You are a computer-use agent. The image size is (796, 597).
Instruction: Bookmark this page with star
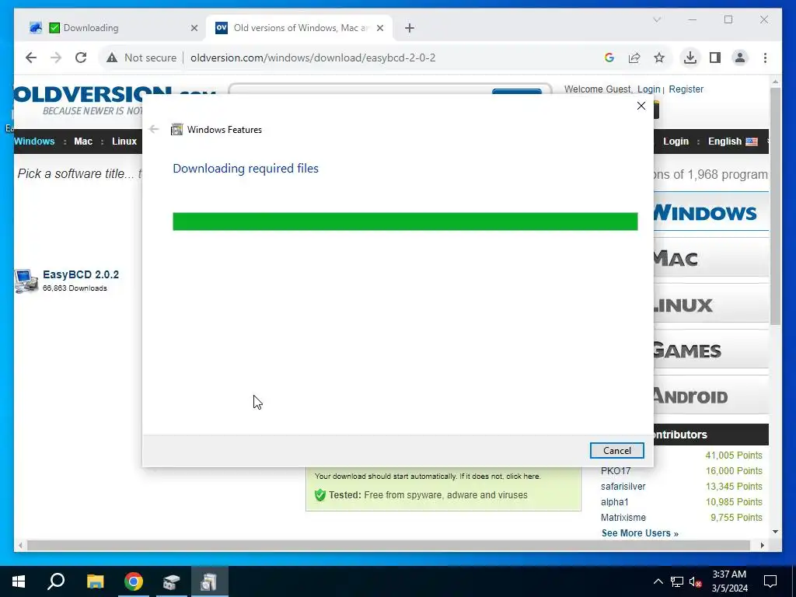[x=659, y=58]
